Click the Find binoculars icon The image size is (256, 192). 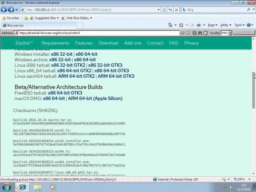click(200, 33)
